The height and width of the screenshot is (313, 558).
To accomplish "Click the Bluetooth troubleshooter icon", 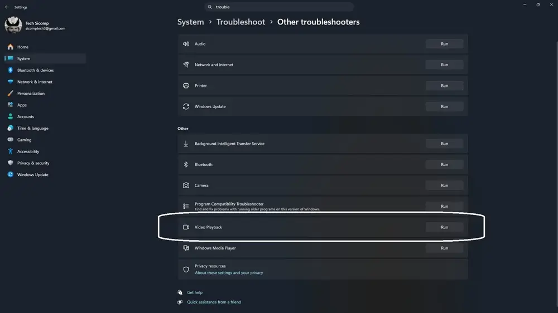I will tap(186, 164).
